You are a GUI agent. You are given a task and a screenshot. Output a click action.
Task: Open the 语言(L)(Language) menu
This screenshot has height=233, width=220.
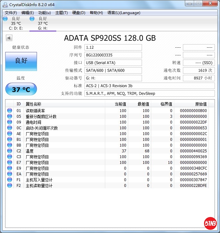pyautogui.click(x=124, y=13)
